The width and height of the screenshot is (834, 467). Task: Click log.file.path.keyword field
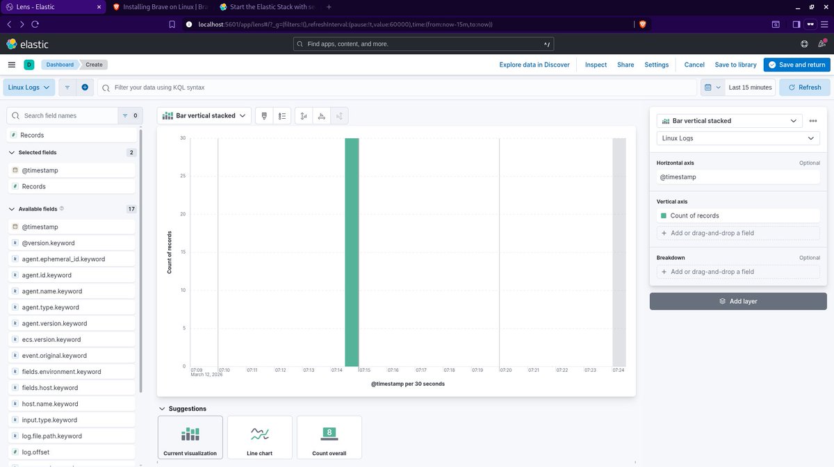click(72, 436)
